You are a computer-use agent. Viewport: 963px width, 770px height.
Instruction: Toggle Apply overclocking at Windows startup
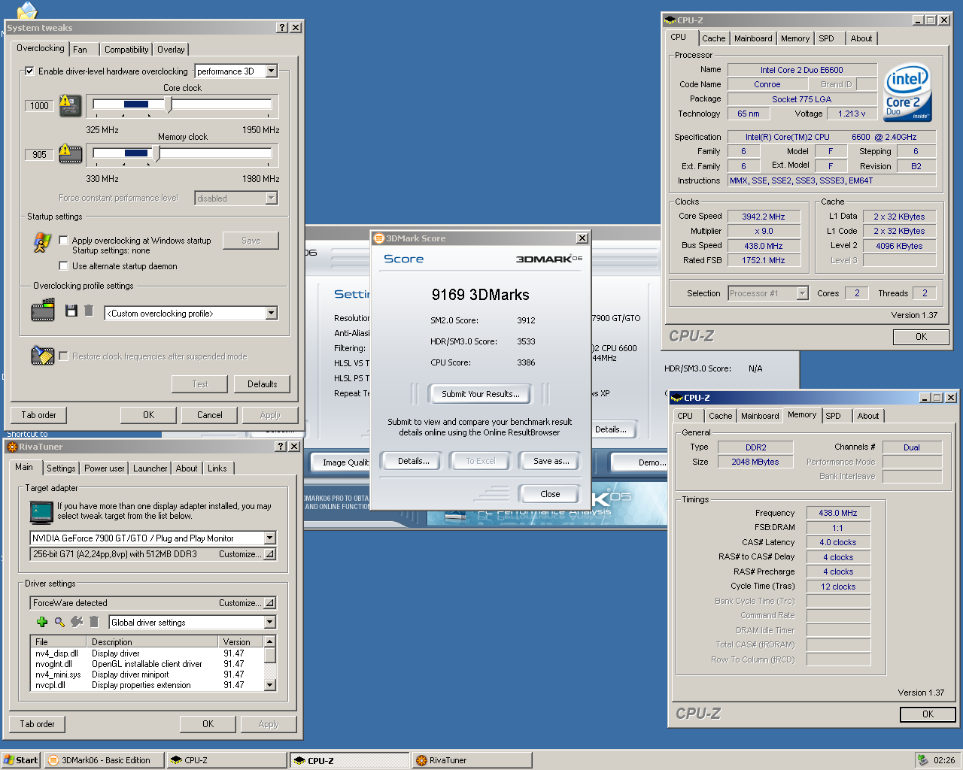coord(63,240)
